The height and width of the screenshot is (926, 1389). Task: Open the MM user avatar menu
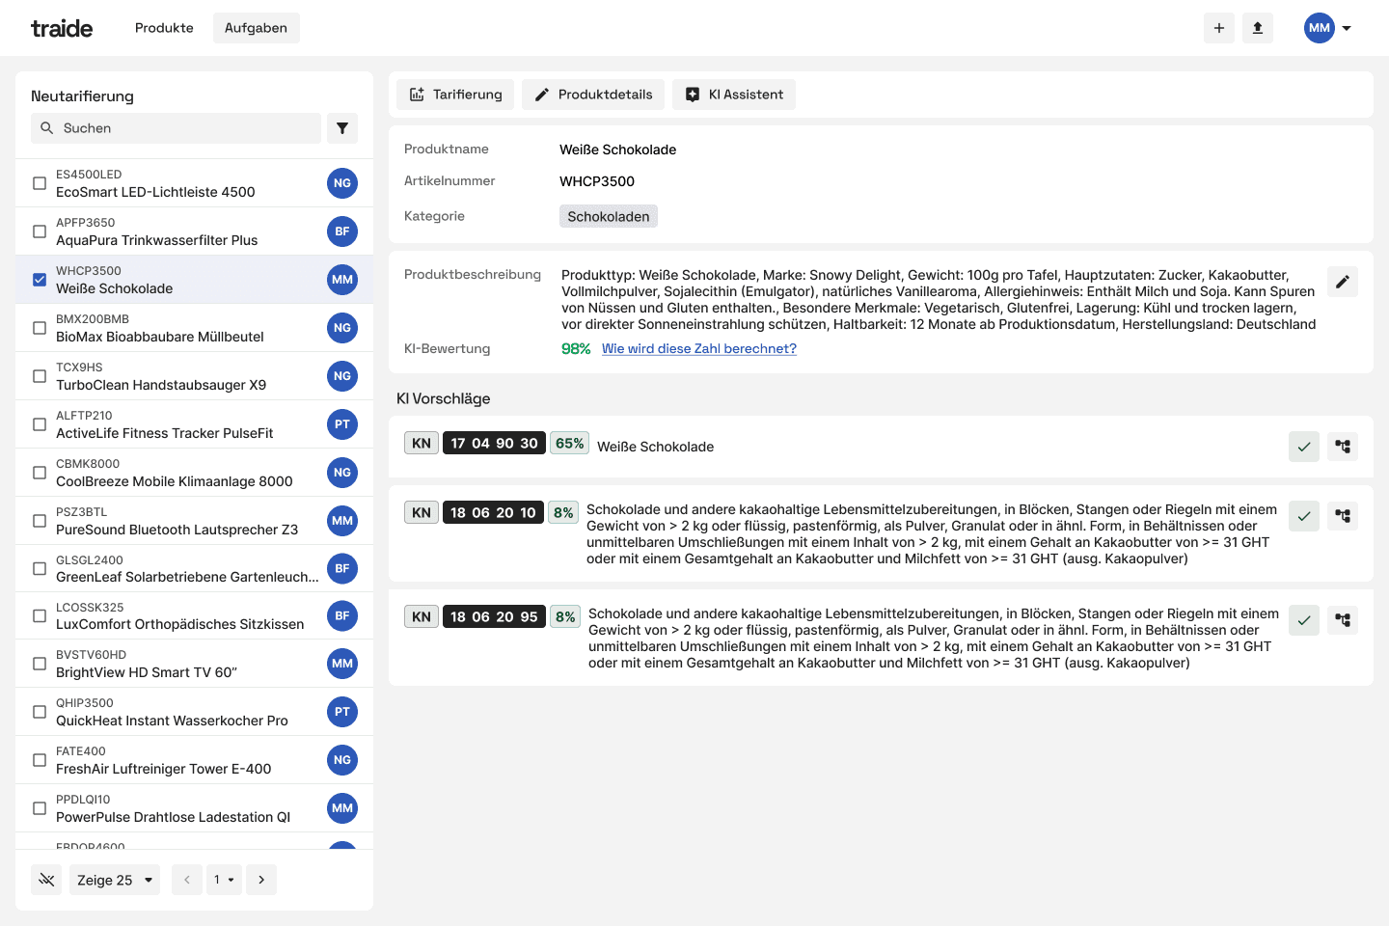point(1320,28)
